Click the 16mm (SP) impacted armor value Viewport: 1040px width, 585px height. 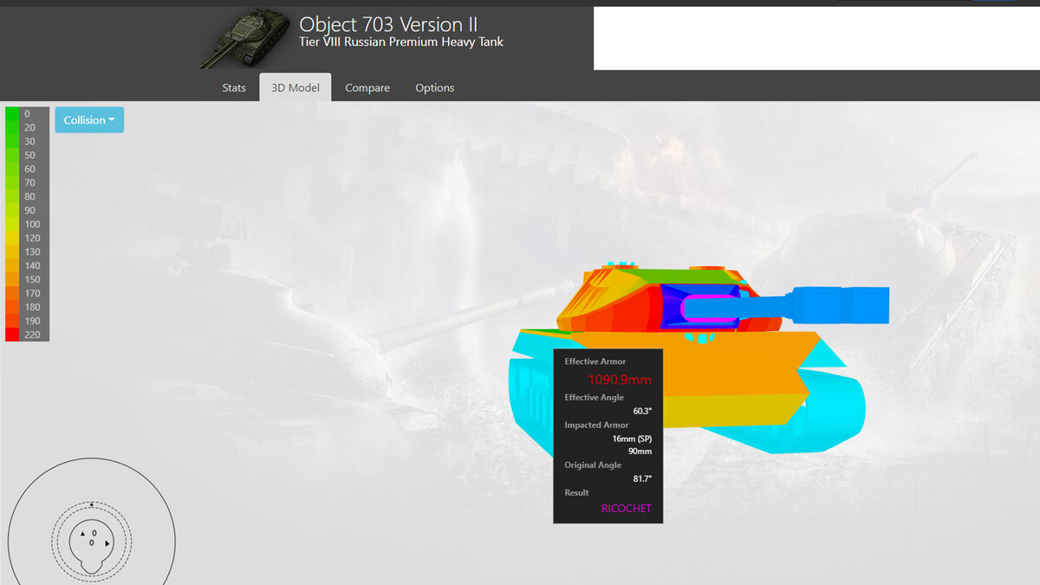coord(632,439)
